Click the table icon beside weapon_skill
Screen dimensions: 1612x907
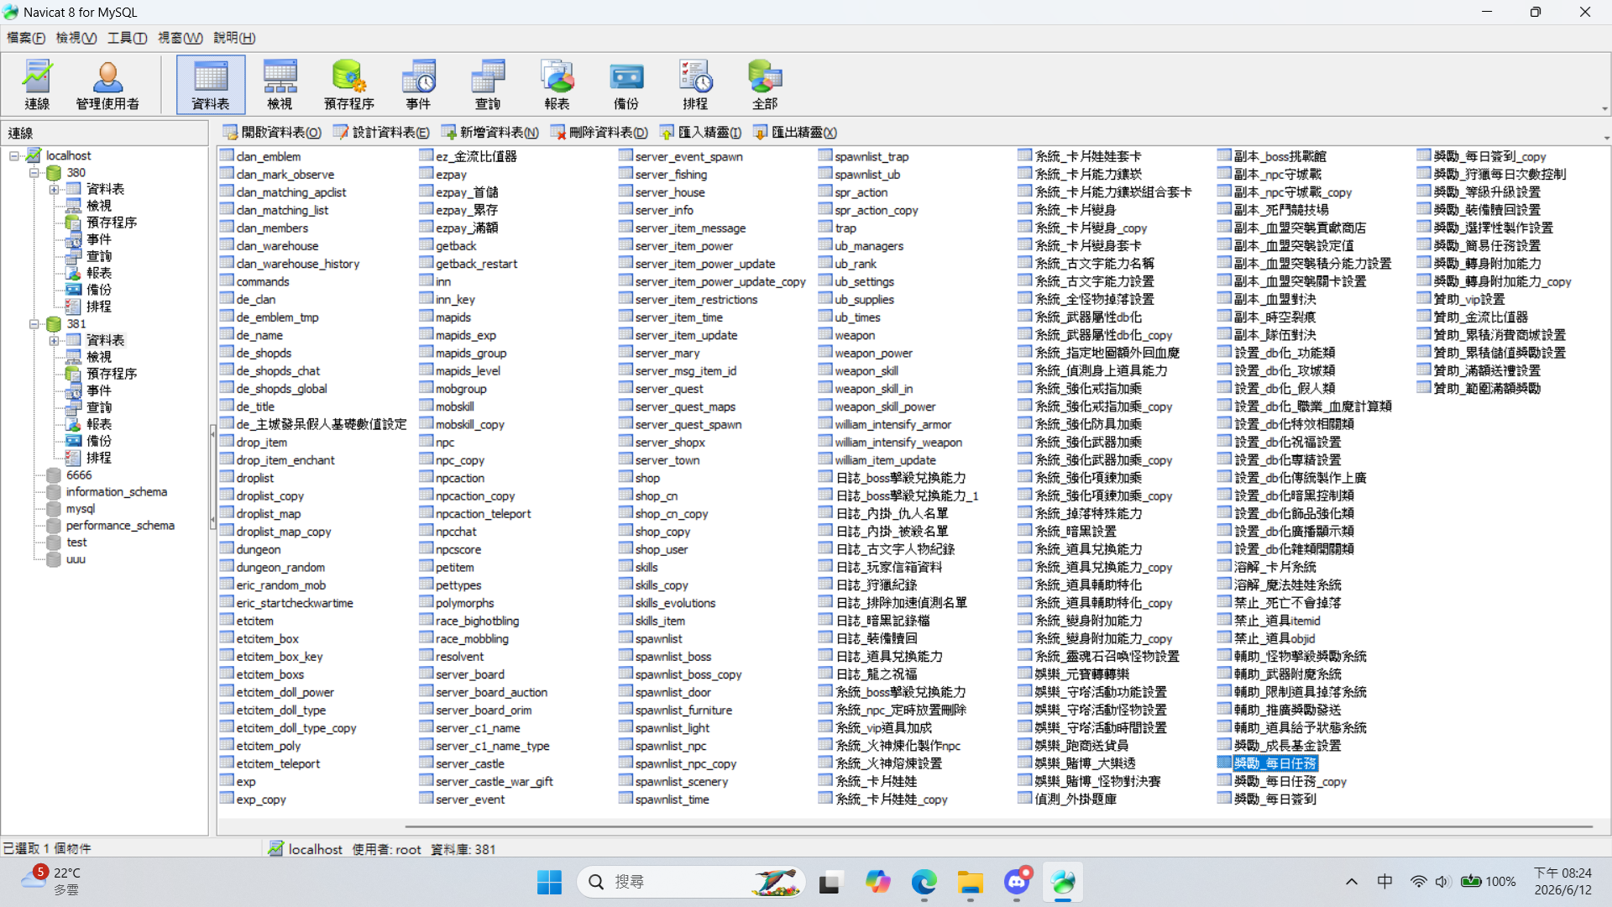point(825,370)
